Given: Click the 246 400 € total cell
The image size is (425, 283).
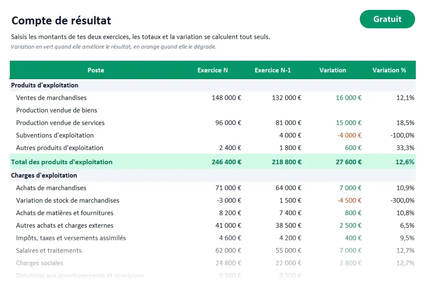Looking at the screenshot, I should [226, 162].
